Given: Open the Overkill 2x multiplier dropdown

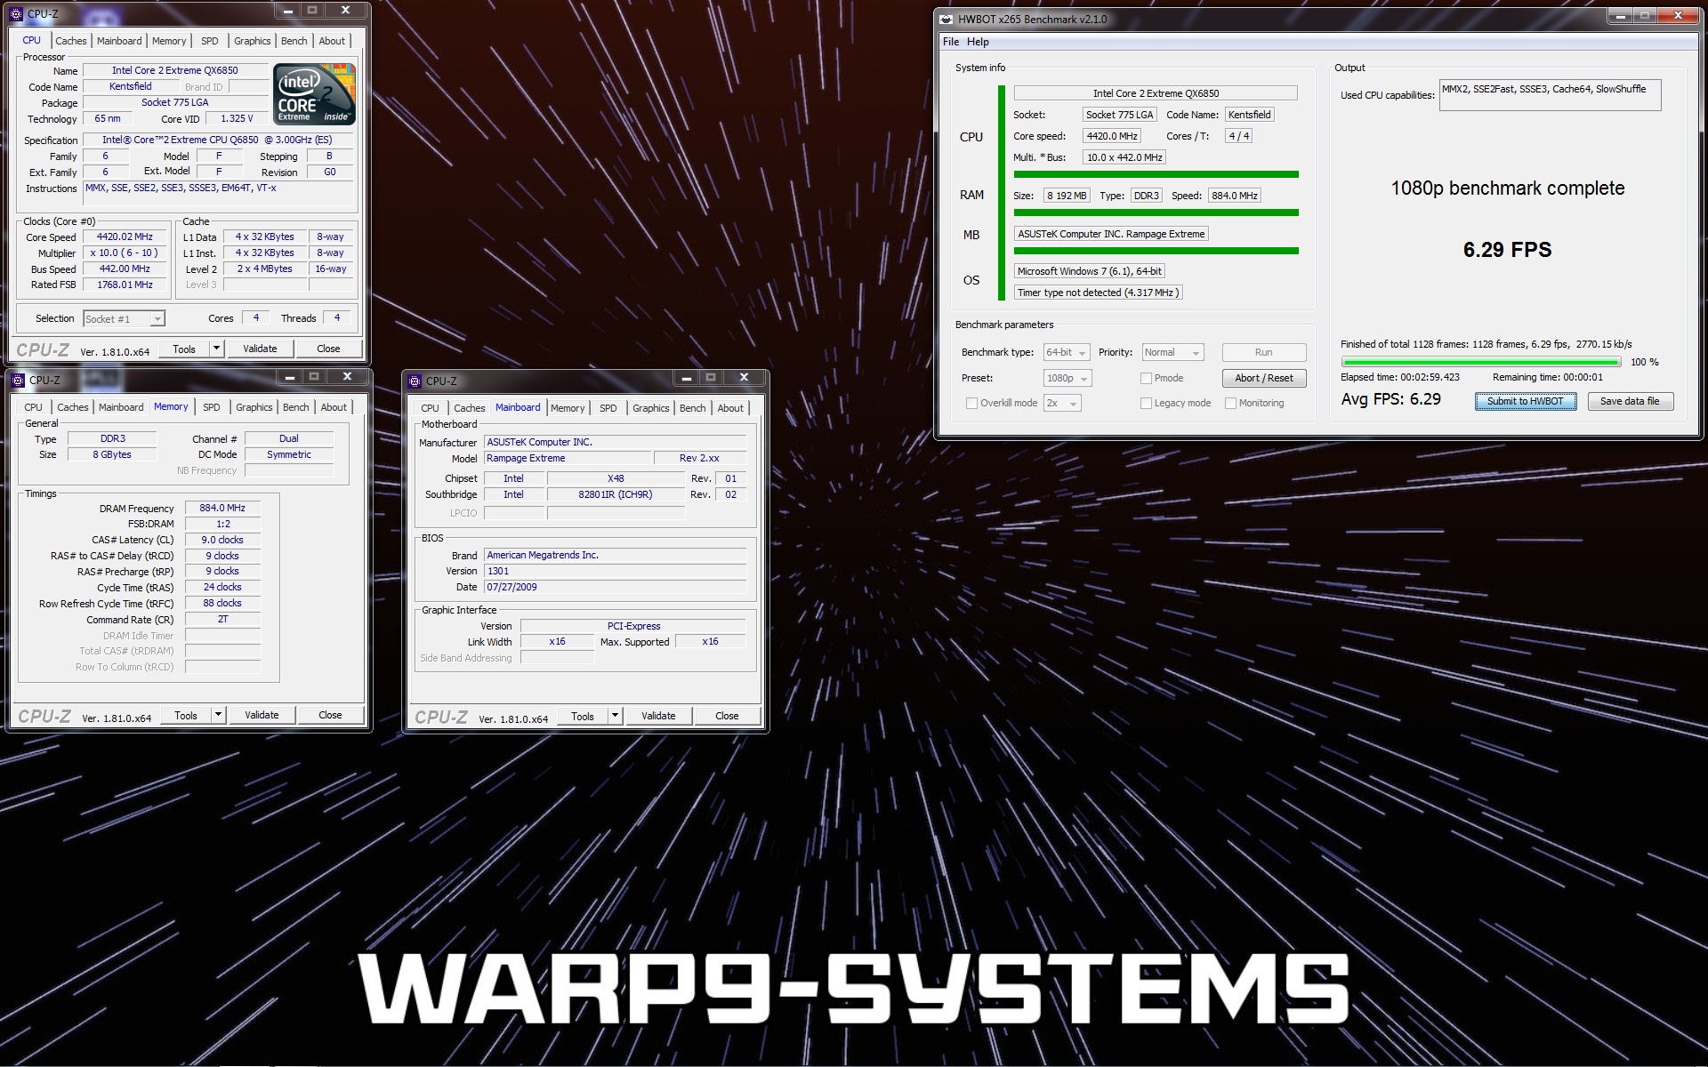Looking at the screenshot, I should coord(1062,403).
